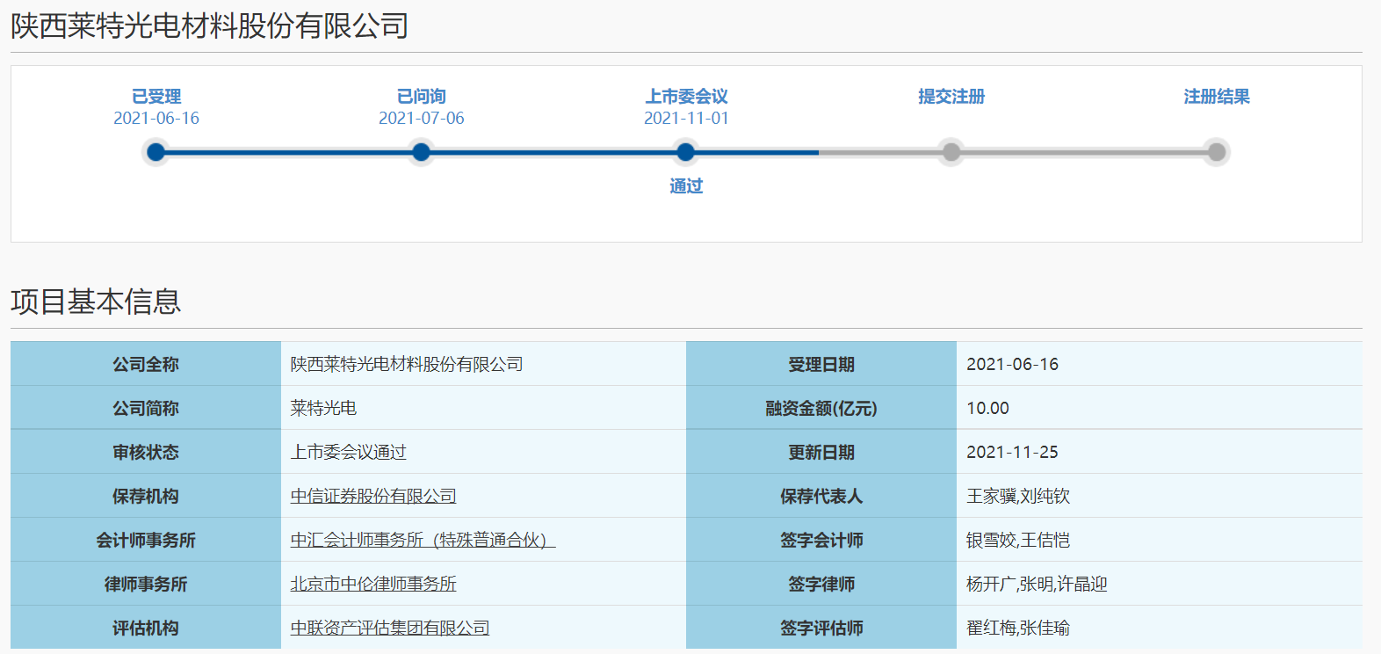Click the 注册结果 gray timeline node

[x=1217, y=152]
